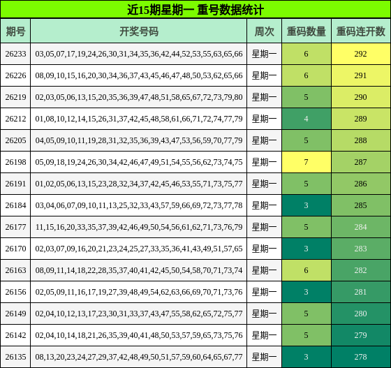Click repeat count 6 in row 26163
This screenshot has height=368, width=391.
(x=307, y=270)
